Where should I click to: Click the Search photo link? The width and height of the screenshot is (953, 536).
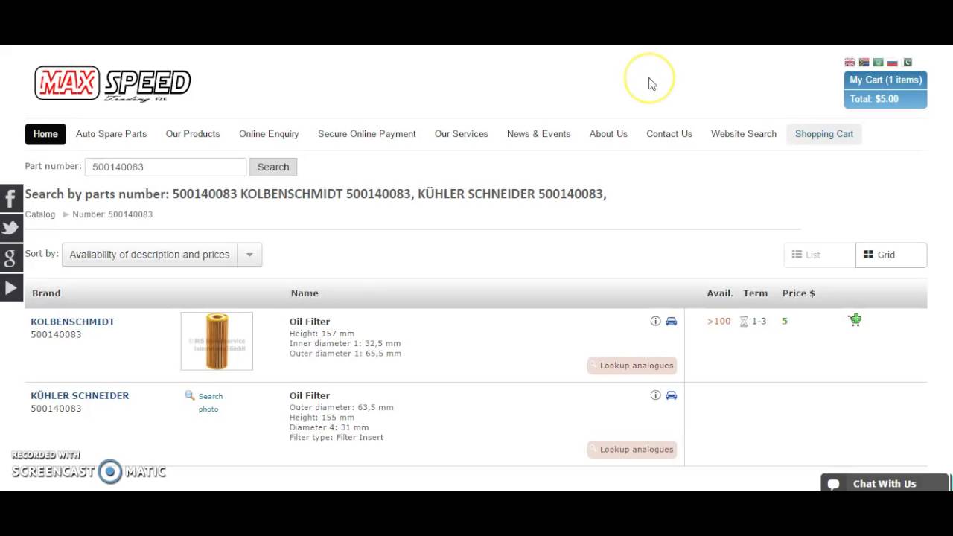209,403
